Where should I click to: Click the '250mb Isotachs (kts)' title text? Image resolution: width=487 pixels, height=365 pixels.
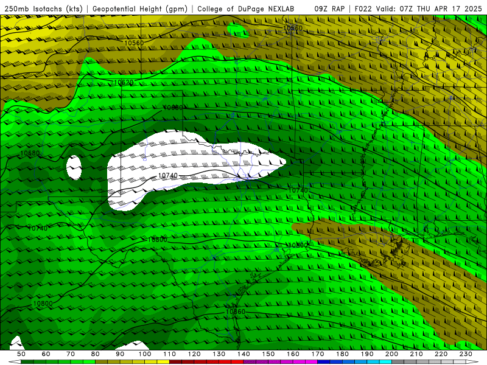pos(43,9)
